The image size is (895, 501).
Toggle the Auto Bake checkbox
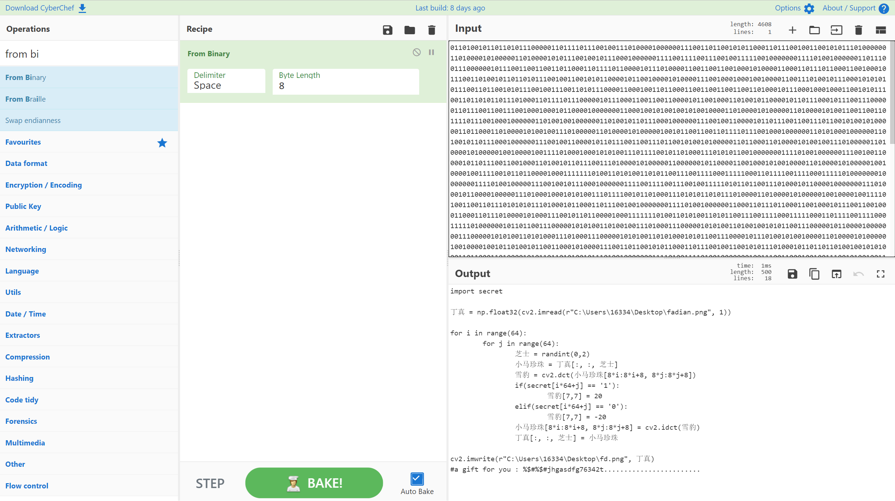click(x=417, y=479)
